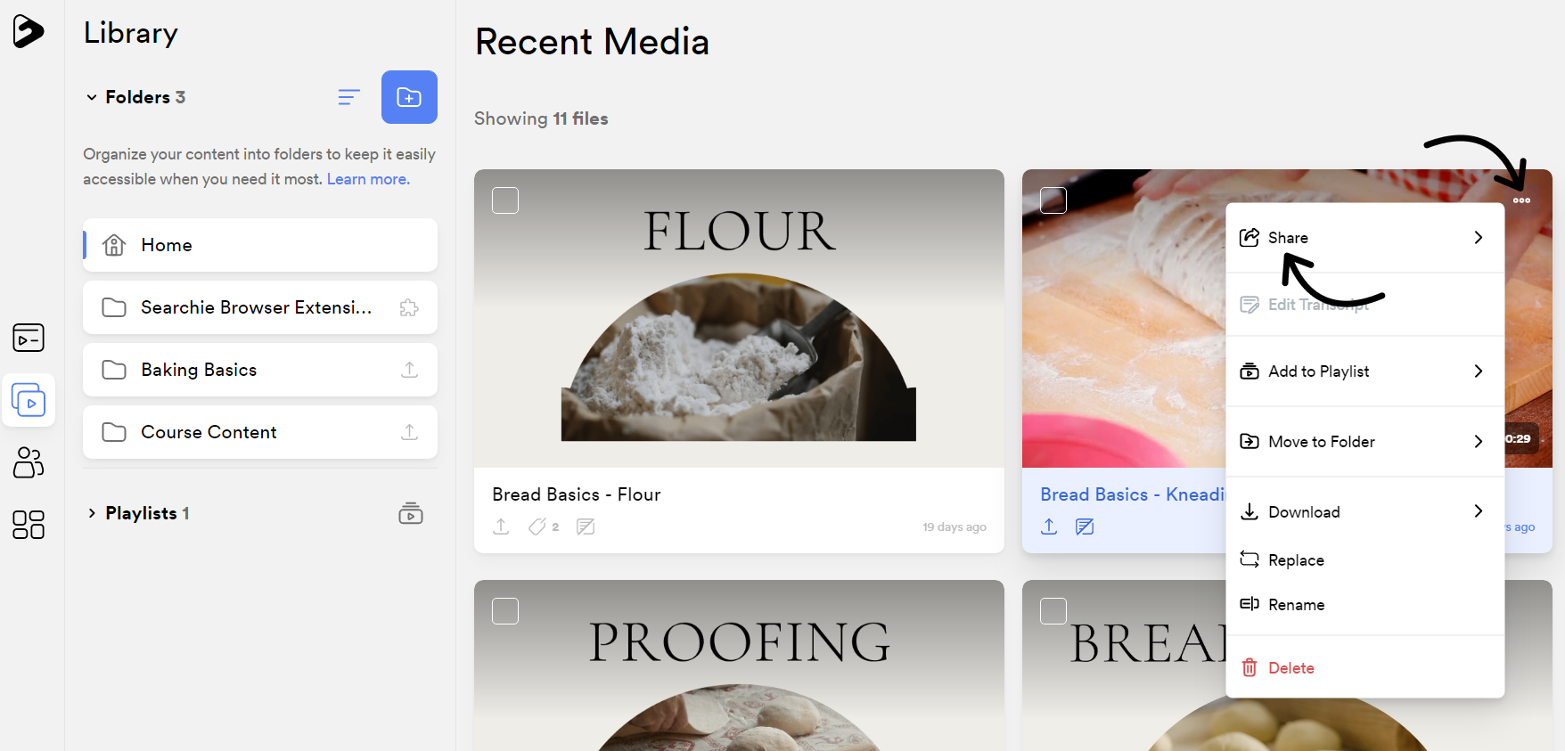Collapse the Folders section
Viewport: 1565px width, 751px height.
click(91, 97)
